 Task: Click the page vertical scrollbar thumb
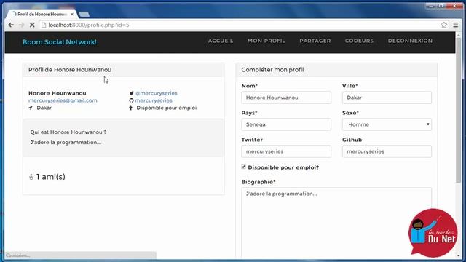(x=458, y=110)
